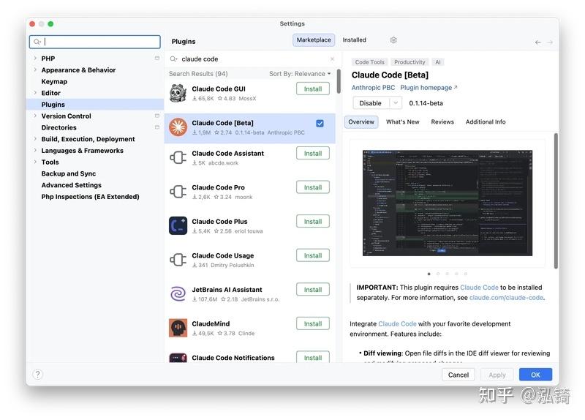The width and height of the screenshot is (585, 420).
Task: Expand the Editor settings node
Action: pyautogui.click(x=35, y=93)
